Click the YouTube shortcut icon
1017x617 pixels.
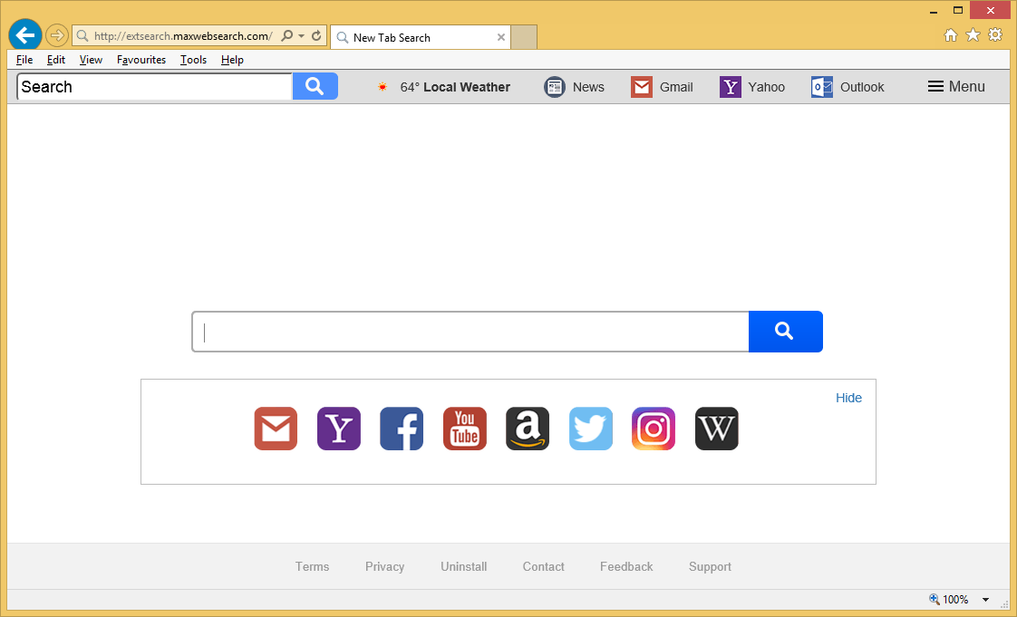(465, 429)
